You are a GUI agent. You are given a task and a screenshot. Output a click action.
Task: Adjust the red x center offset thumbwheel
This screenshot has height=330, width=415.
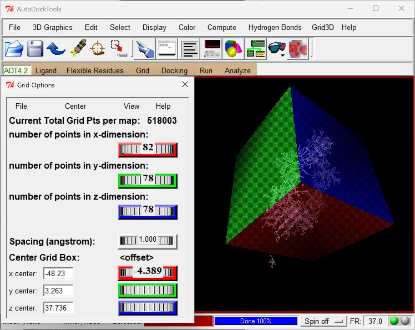(x=148, y=273)
